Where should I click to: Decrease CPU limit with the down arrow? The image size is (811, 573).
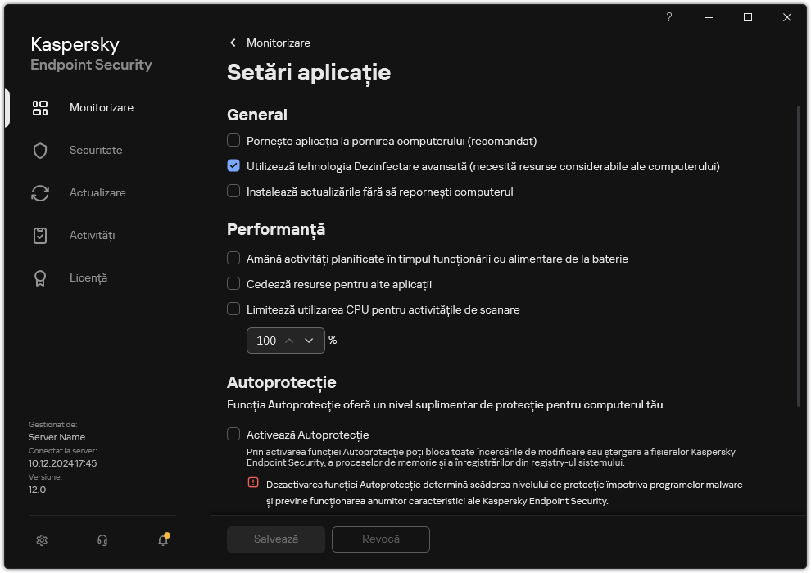[x=309, y=341]
